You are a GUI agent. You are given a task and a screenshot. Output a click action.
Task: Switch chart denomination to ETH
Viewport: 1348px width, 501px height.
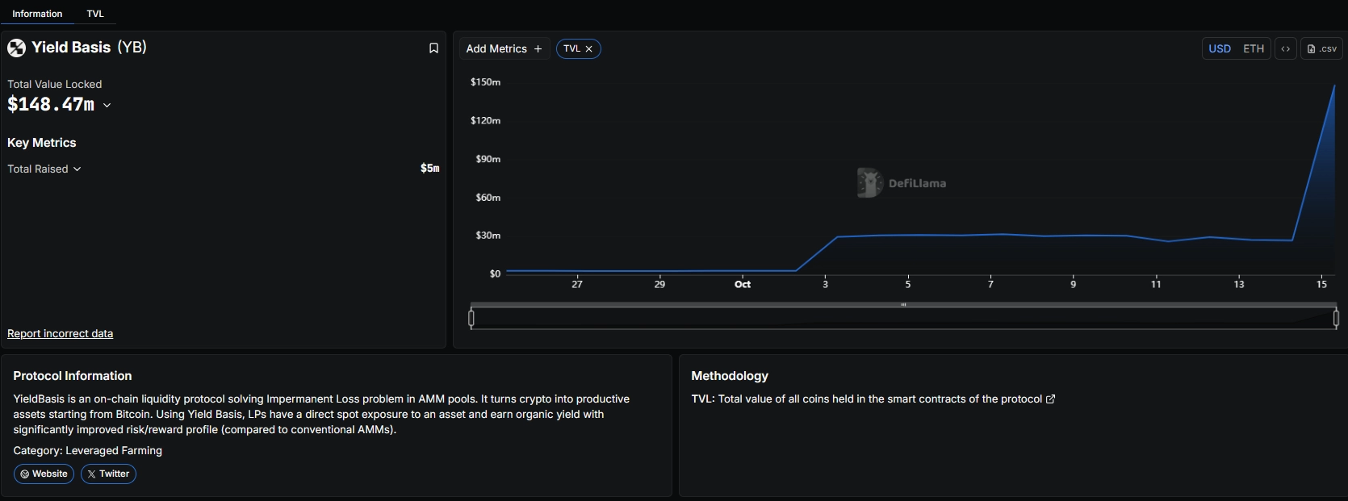coord(1253,48)
